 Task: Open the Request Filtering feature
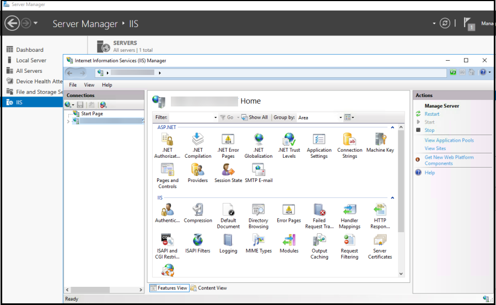[x=349, y=245]
